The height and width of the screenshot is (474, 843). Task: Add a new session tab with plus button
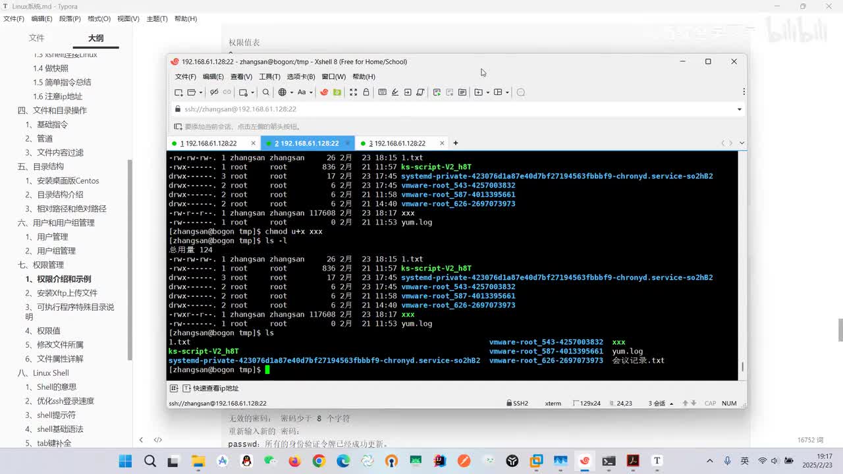455,143
